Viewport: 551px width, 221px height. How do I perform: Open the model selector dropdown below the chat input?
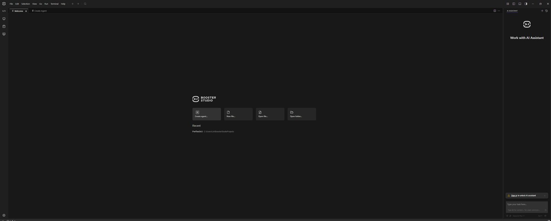519,216
